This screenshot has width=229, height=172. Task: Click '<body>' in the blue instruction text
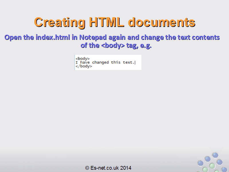pos(113,46)
